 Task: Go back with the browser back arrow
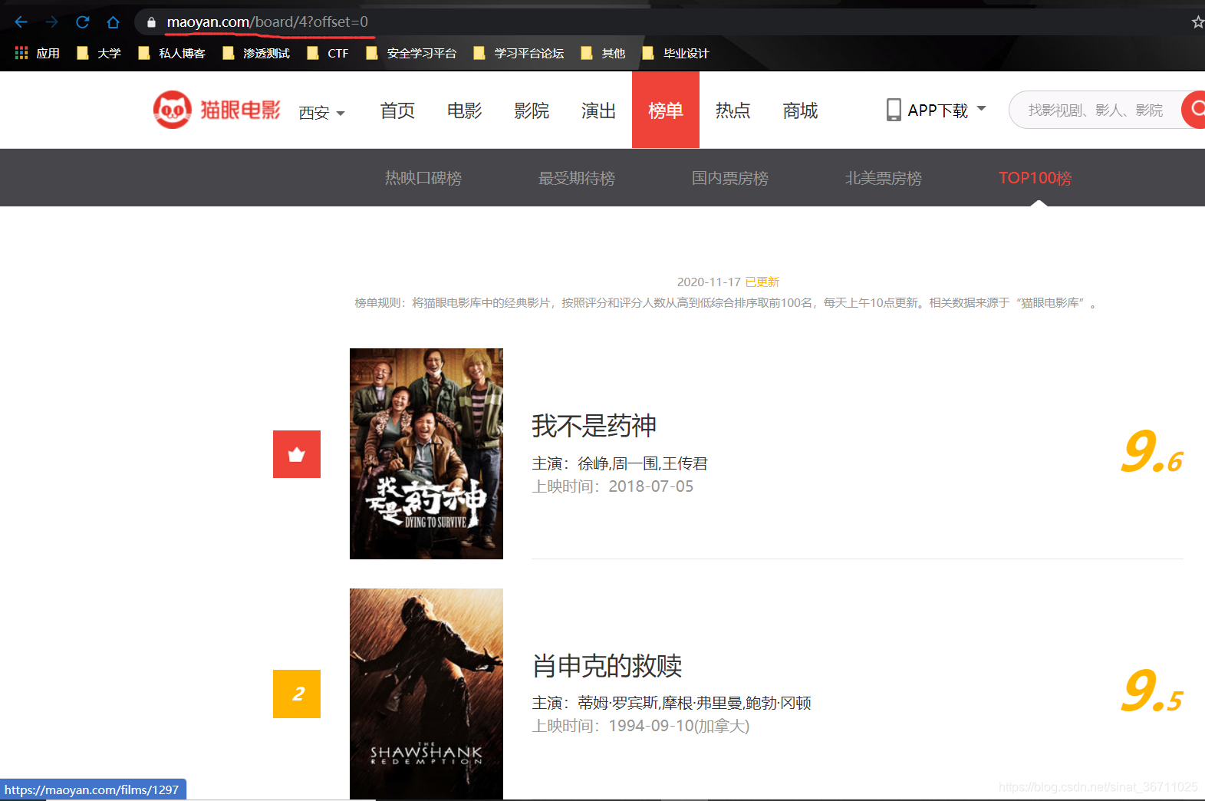21,22
